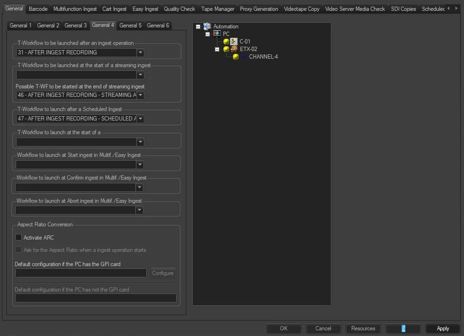Open the Scheduled Ingest T-Workflow dropdown
464x336 pixels.
140,119
